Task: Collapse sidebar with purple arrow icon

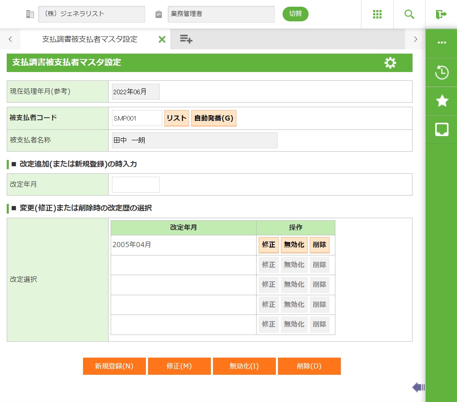Action: pos(418,387)
